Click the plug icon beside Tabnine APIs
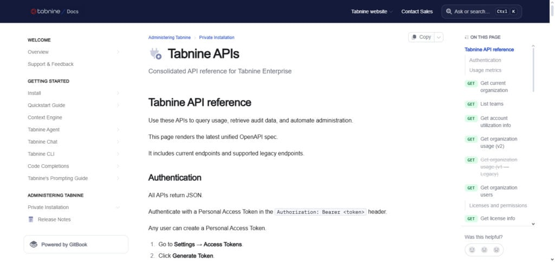 [156, 53]
